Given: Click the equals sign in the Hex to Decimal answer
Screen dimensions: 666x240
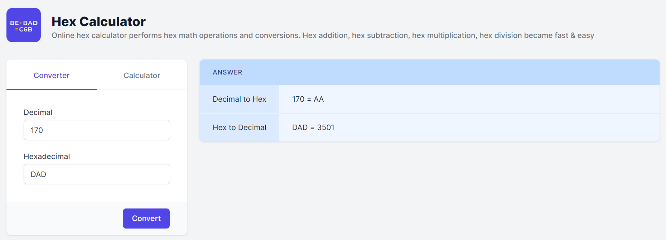Looking at the screenshot, I should 312,128.
